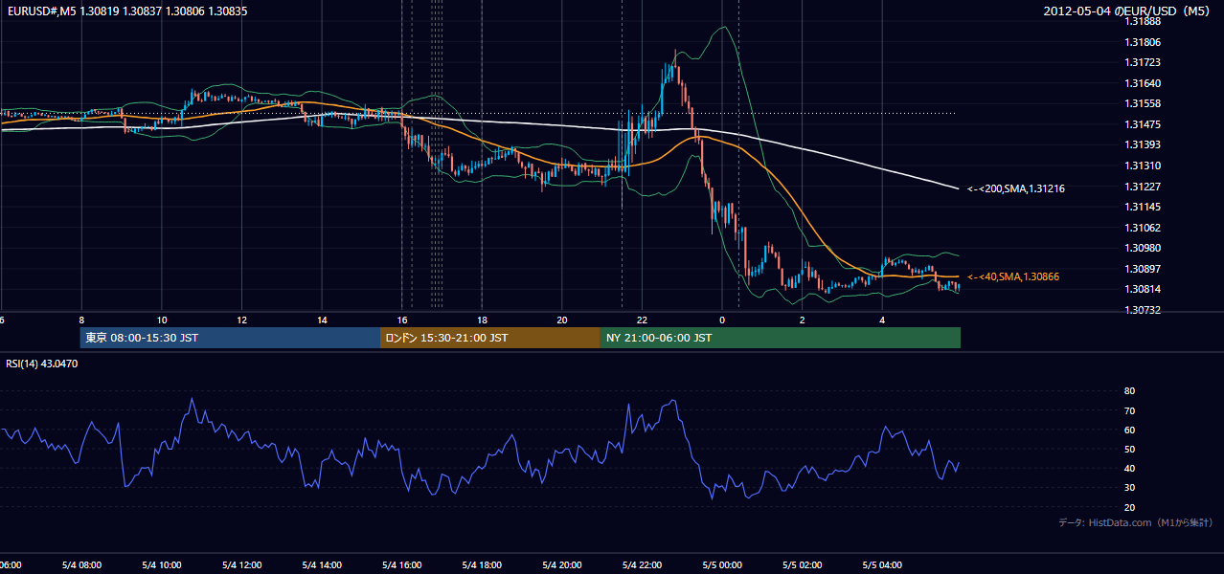1224x574 pixels.
Task: Click bottom time label 5/5 04:00
Action: pos(882,565)
